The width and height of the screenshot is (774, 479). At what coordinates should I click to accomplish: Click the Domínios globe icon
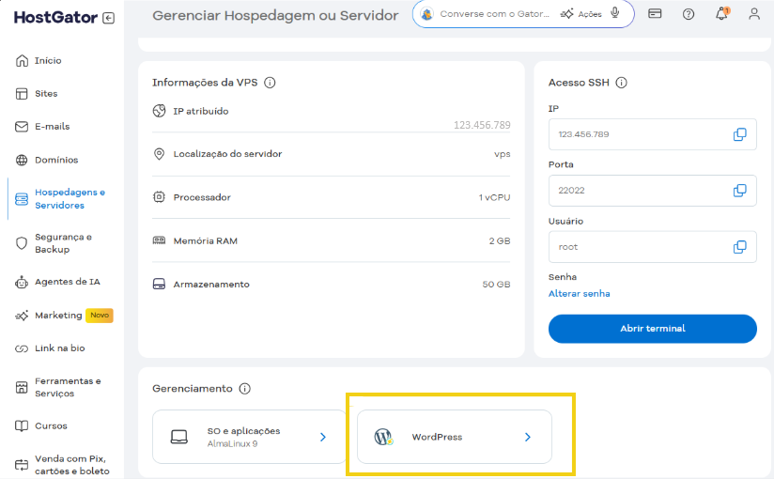pyautogui.click(x=22, y=160)
